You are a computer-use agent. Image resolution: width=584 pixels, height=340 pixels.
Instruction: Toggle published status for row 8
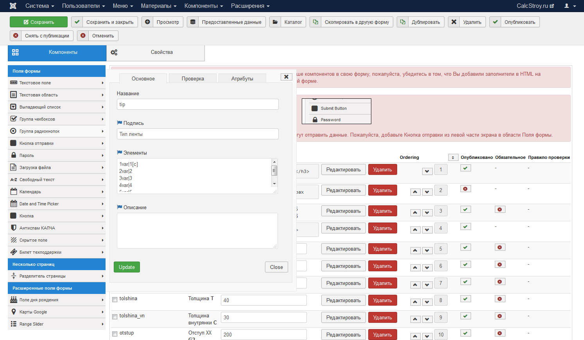click(x=466, y=299)
